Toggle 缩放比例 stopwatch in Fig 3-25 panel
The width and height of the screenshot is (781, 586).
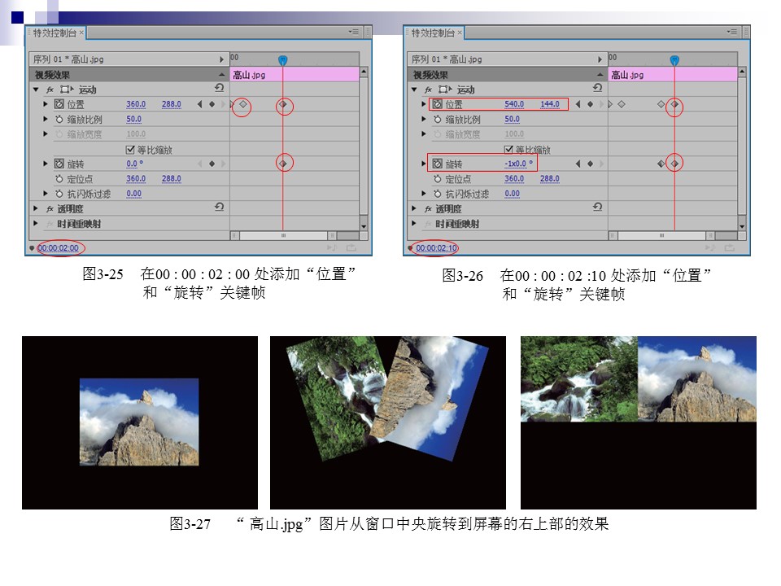pyautogui.click(x=59, y=120)
